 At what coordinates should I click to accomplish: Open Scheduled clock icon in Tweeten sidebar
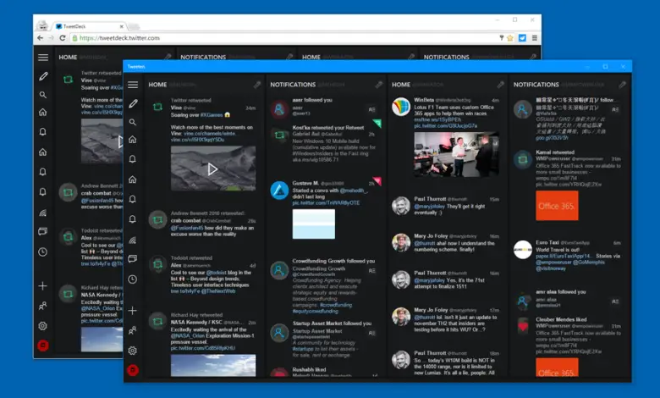(133, 279)
